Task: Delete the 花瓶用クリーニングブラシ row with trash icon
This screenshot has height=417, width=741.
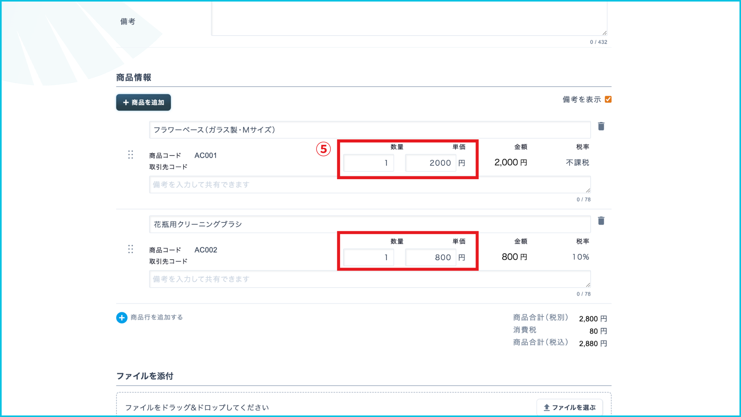Action: click(x=601, y=221)
